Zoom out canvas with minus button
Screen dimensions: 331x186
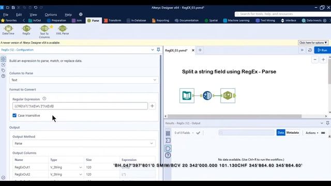pyautogui.click(x=315, y=60)
